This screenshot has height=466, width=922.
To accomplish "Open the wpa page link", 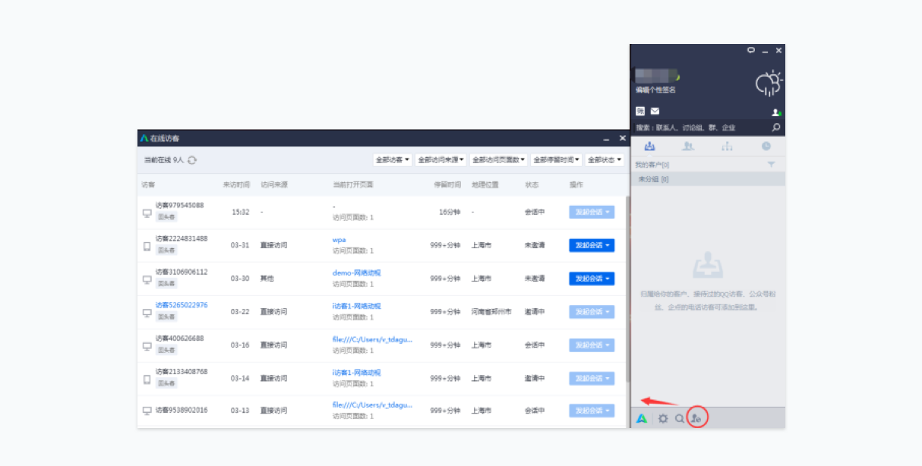I will (339, 240).
